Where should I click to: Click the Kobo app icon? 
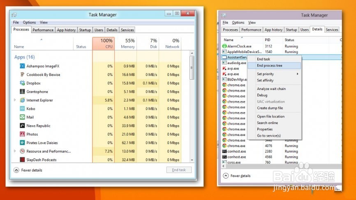22,108
